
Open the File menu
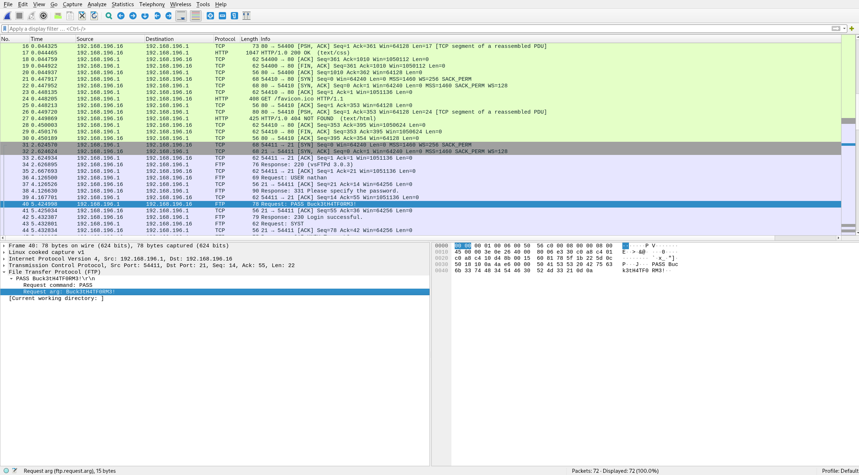pyautogui.click(x=8, y=4)
